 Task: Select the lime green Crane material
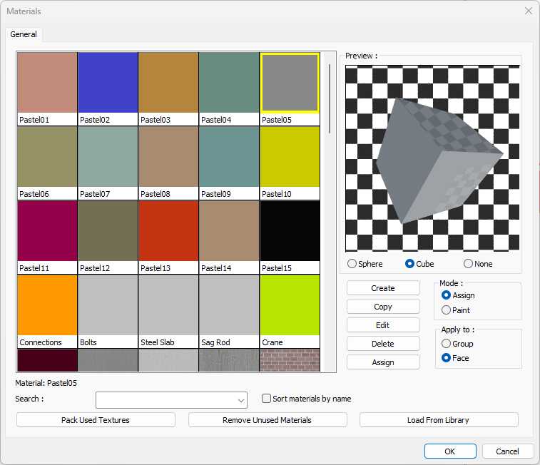click(290, 305)
